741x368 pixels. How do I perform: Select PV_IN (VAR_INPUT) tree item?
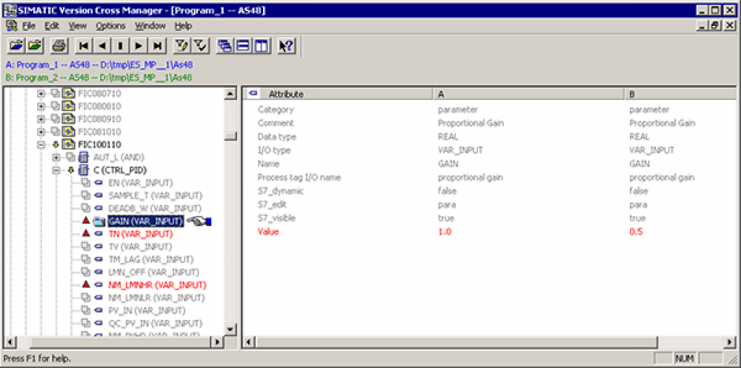(x=147, y=310)
